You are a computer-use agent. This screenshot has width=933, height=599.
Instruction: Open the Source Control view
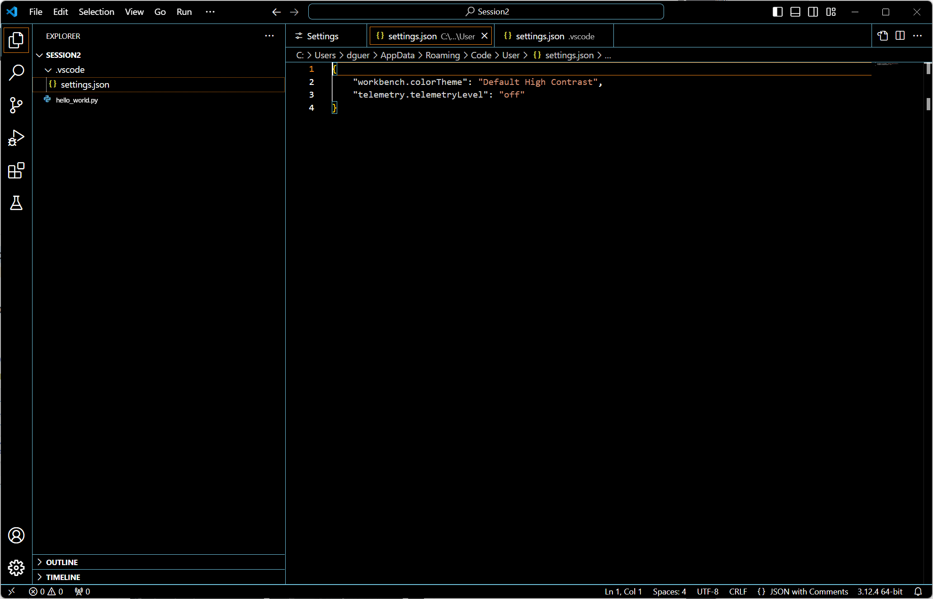pyautogui.click(x=16, y=105)
